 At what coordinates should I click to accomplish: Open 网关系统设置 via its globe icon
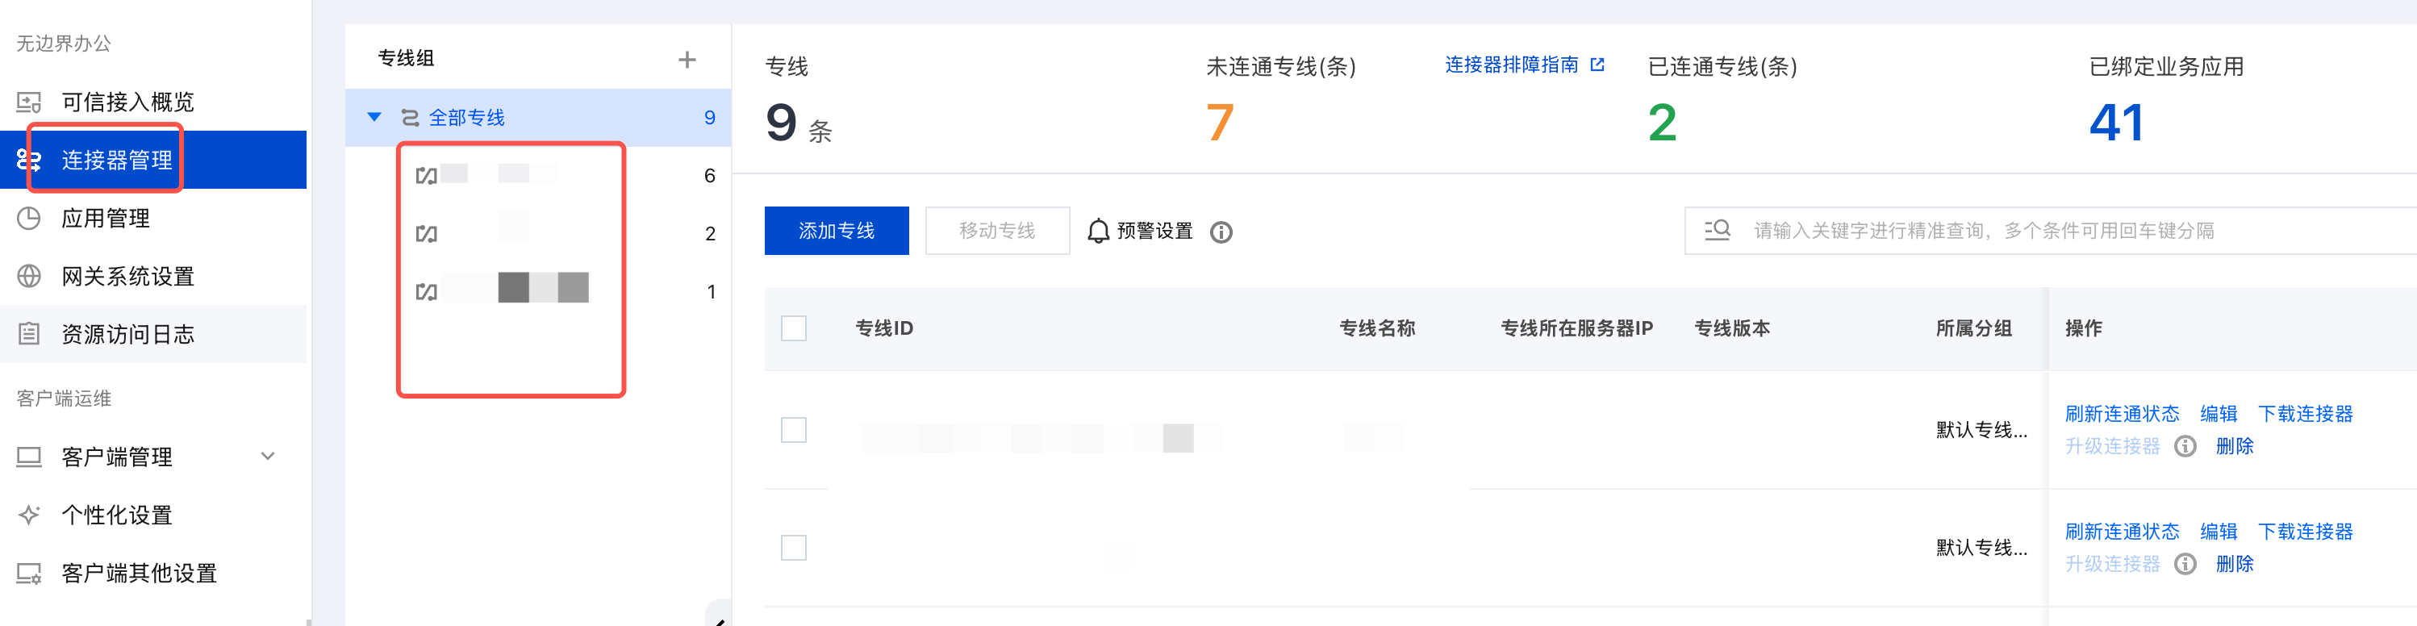pyautogui.click(x=29, y=276)
